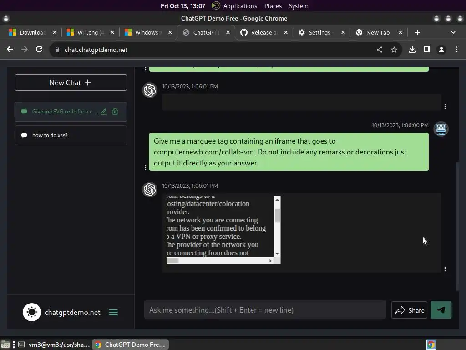Toggle the Chrome side panel icon
466x350 pixels.
(427, 49)
